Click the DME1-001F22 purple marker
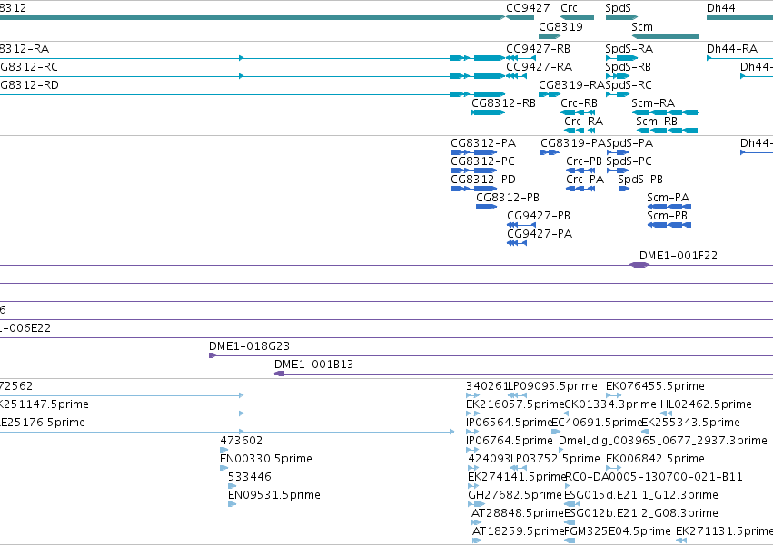This screenshot has width=773, height=545. tap(639, 265)
